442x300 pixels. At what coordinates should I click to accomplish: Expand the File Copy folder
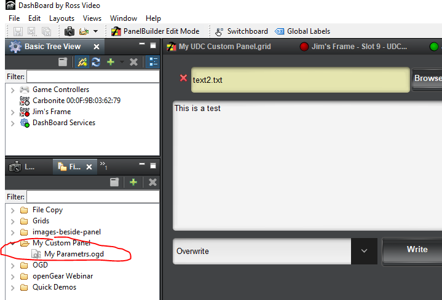12,210
